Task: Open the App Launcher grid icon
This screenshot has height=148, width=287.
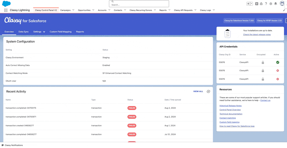Action: point(6,10)
